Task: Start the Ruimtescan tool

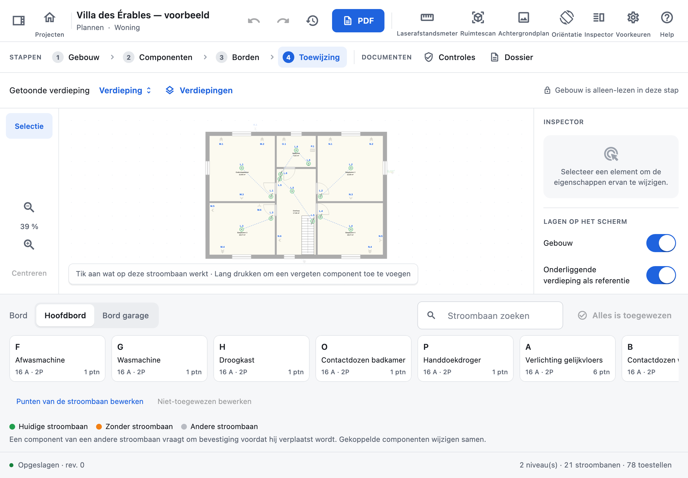Action: pyautogui.click(x=478, y=23)
